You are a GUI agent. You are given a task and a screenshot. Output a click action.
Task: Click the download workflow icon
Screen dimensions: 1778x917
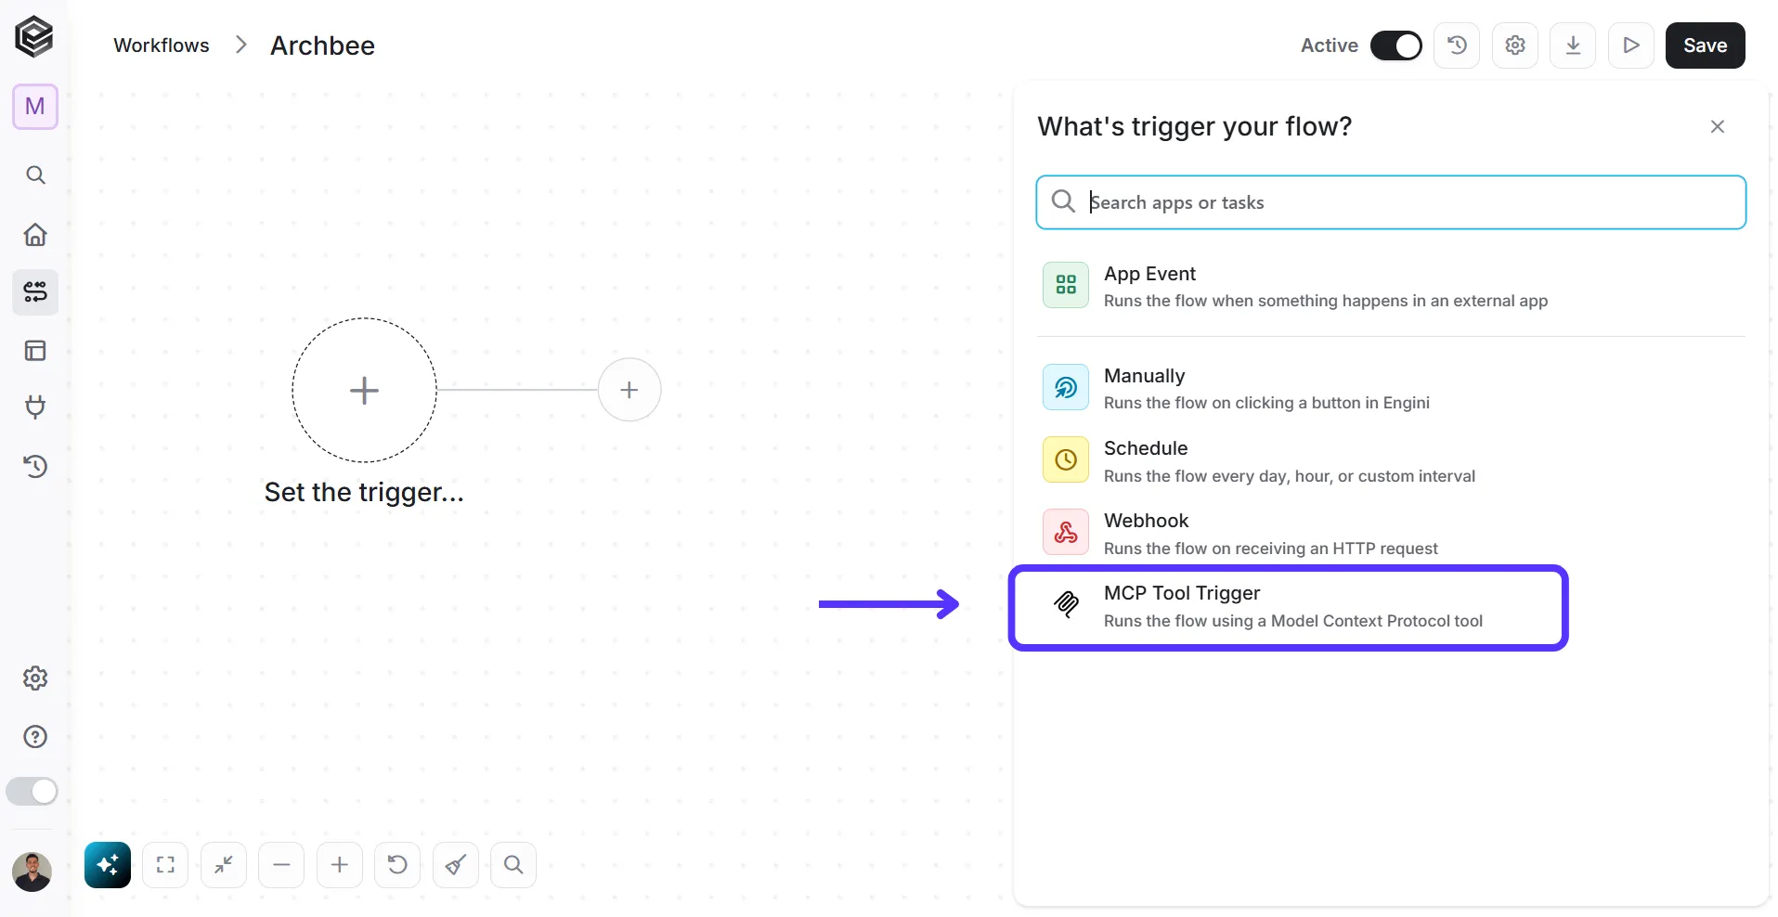pos(1573,45)
